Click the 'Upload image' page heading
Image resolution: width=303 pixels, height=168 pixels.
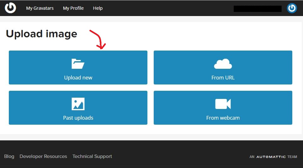(41, 34)
